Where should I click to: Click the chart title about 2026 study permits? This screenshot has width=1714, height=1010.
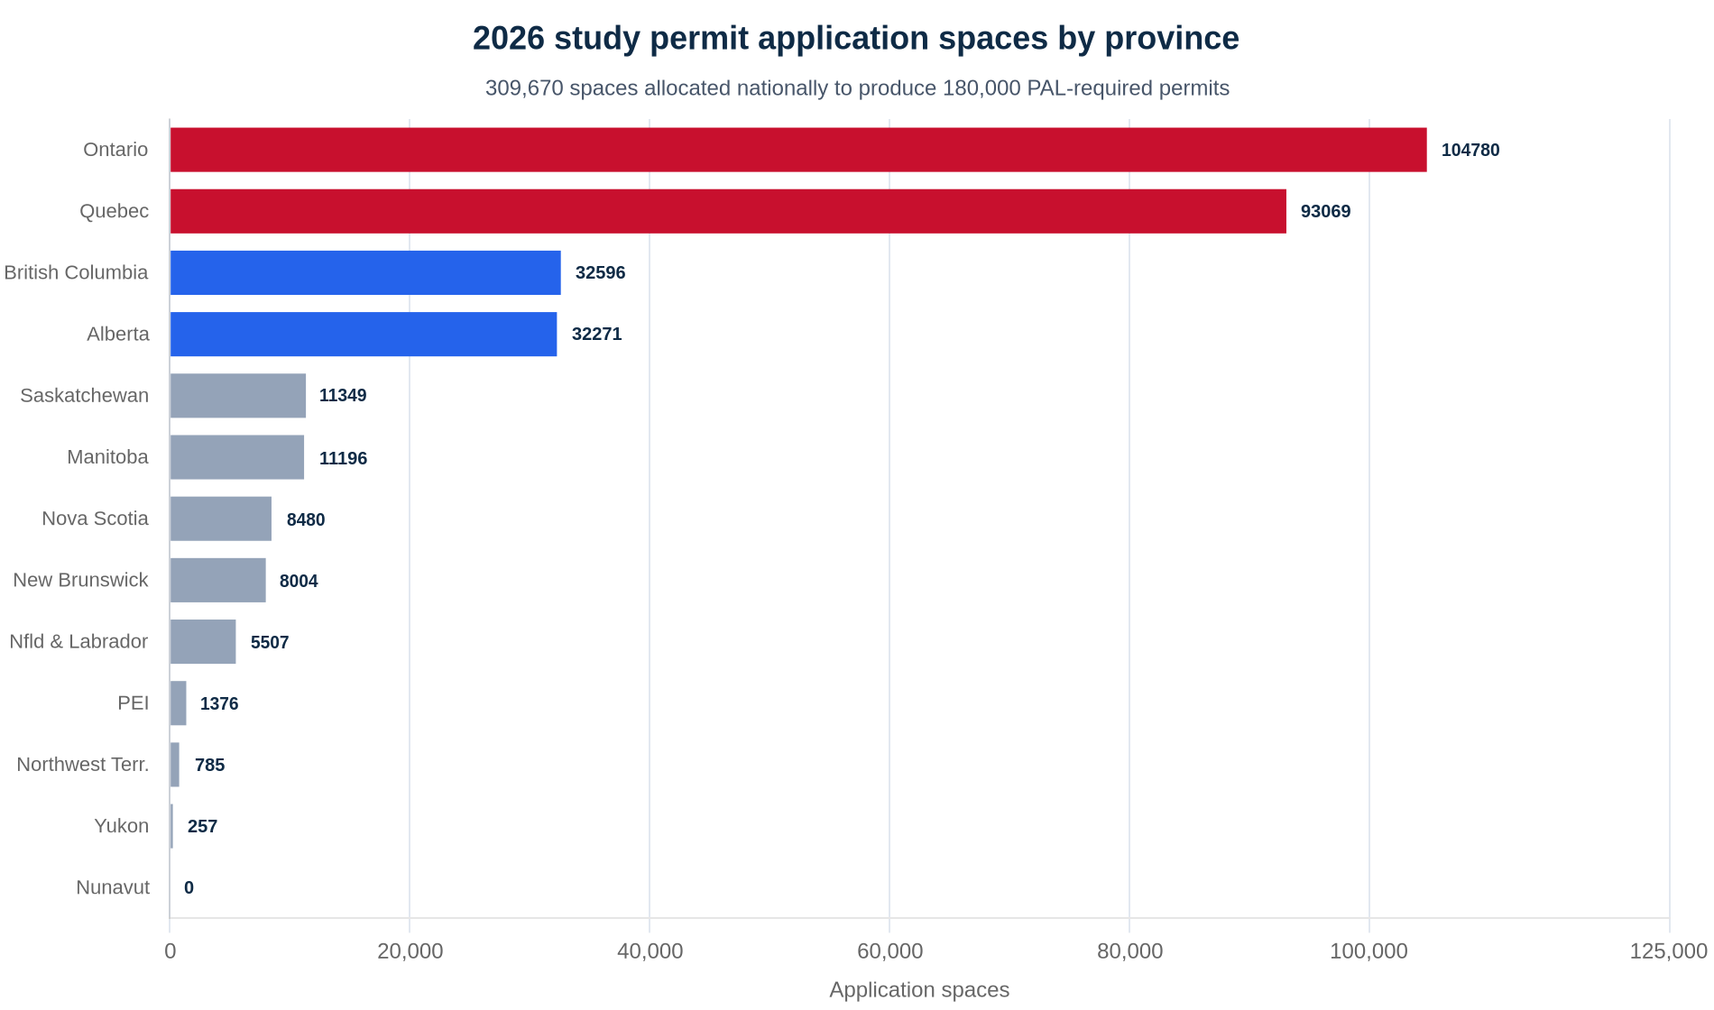click(x=856, y=39)
